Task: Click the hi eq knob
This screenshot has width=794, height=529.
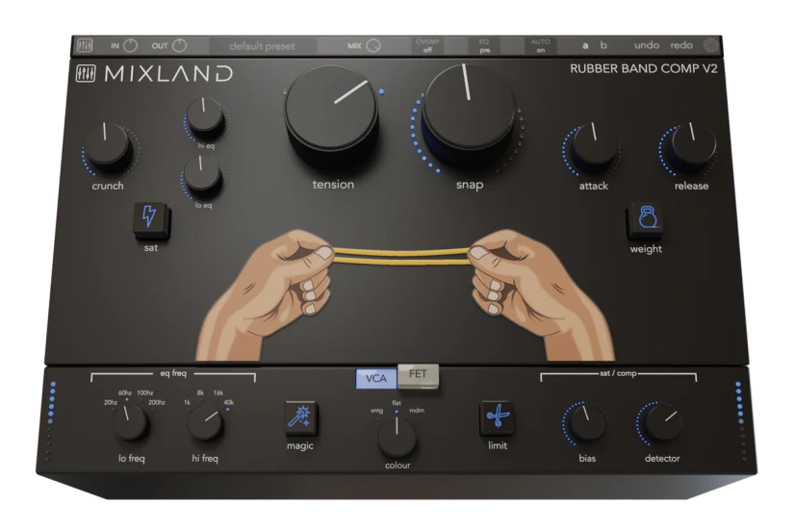Action: [205, 116]
